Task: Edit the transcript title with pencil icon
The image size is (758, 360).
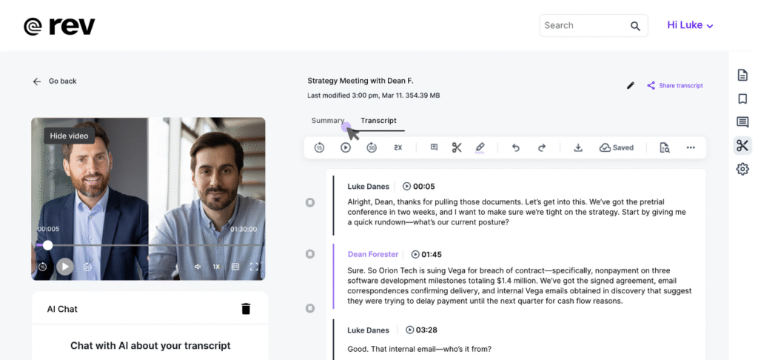Action: pyautogui.click(x=631, y=86)
